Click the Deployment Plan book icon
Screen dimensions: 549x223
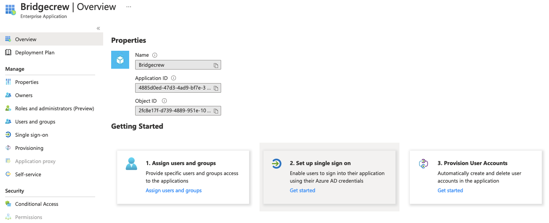click(8, 52)
